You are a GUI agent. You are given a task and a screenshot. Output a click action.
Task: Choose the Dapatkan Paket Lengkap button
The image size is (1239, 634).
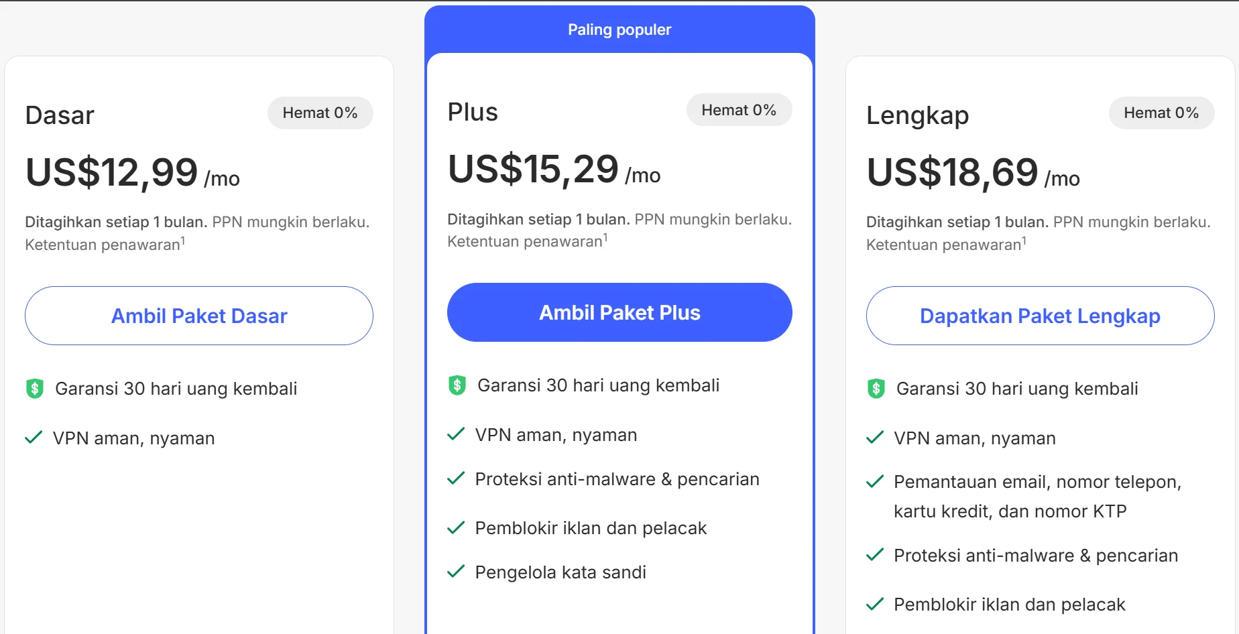[1040, 316]
